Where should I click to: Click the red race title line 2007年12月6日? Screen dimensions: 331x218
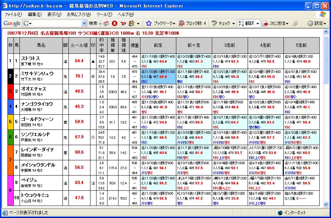[93, 33]
